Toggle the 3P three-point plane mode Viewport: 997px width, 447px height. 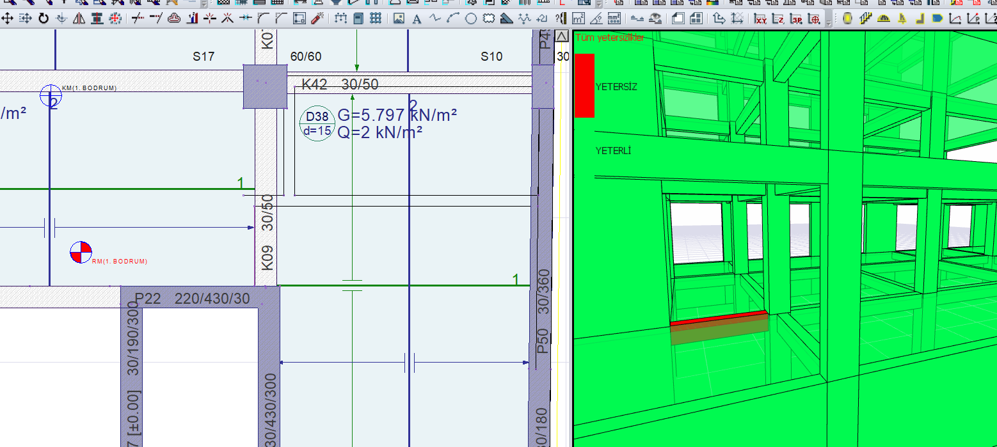(797, 19)
